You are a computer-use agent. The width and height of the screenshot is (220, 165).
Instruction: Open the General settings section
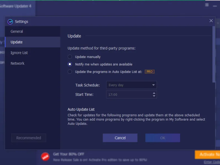tap(32, 31)
